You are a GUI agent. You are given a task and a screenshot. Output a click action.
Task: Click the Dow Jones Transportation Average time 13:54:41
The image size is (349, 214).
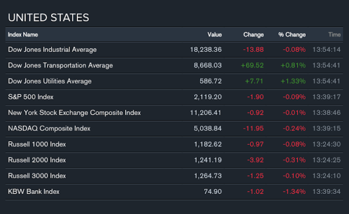(326, 65)
